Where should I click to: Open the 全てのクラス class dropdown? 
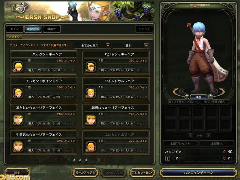[x=92, y=45]
